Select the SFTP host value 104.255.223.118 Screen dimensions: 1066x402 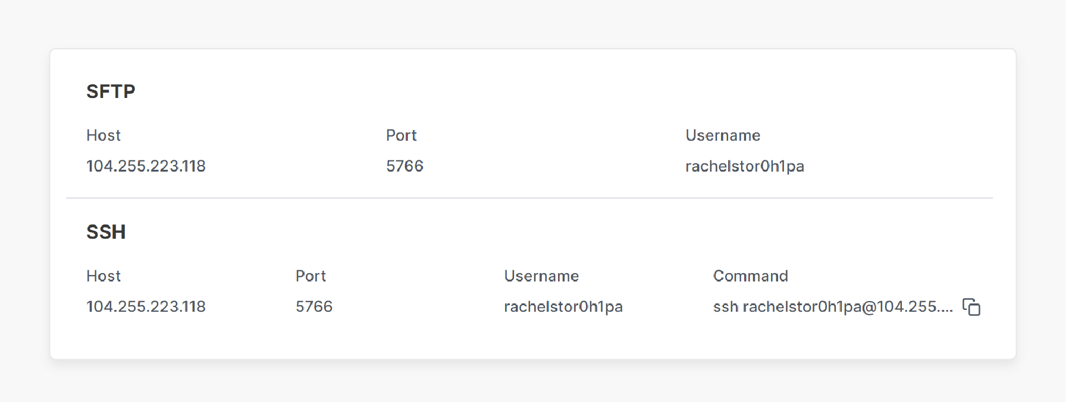click(x=146, y=166)
